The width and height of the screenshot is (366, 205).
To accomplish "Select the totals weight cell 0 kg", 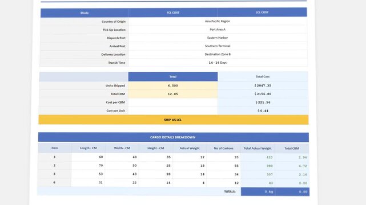I will [258, 192].
